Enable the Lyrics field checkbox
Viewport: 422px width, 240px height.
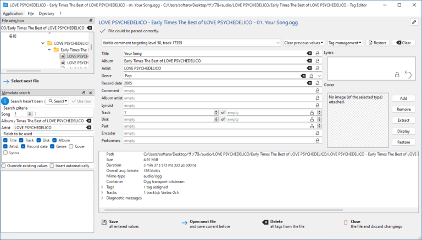5,152
